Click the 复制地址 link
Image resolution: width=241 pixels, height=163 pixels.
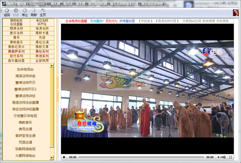pos(112,21)
